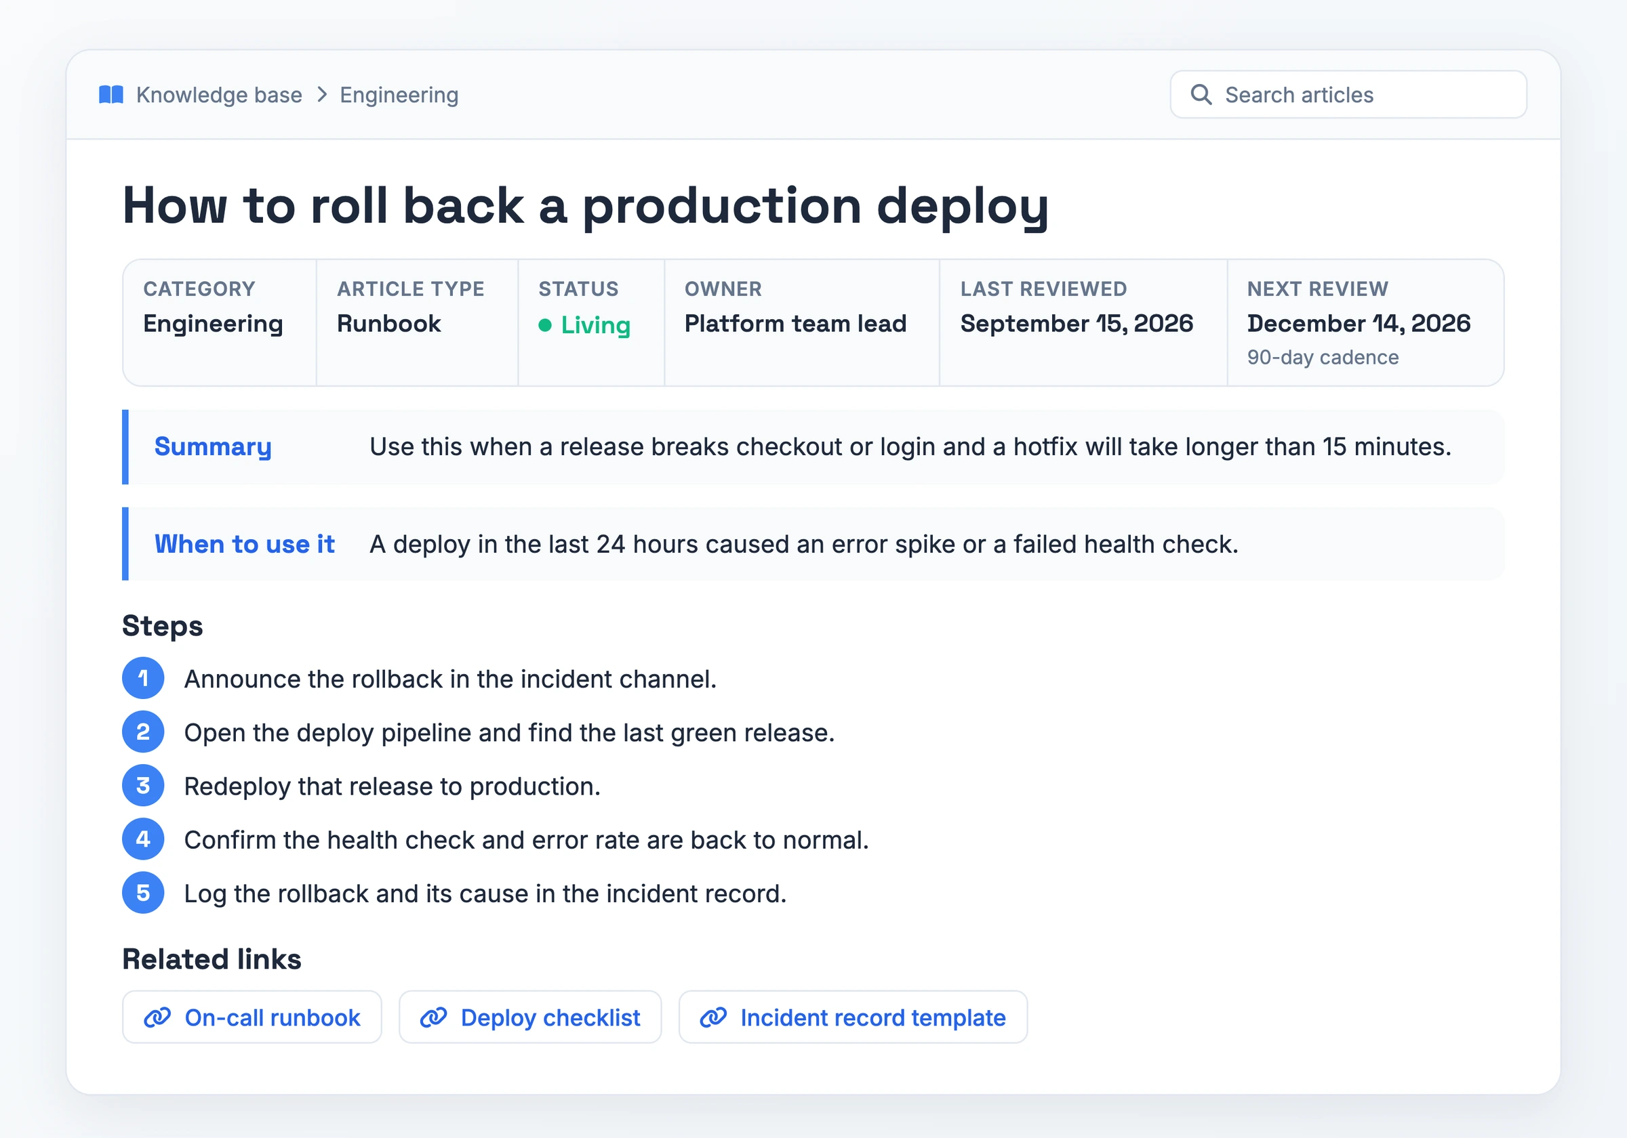Open the Knowledge base breadcrumb
Image resolution: width=1627 pixels, height=1138 pixels.
219,95
